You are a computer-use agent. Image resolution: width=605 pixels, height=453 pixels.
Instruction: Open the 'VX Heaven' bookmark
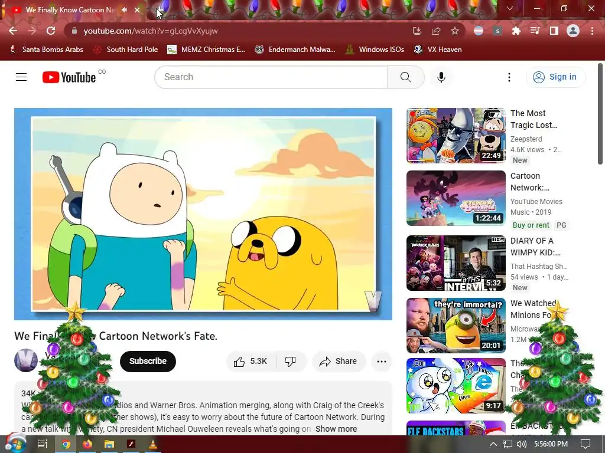pos(438,50)
